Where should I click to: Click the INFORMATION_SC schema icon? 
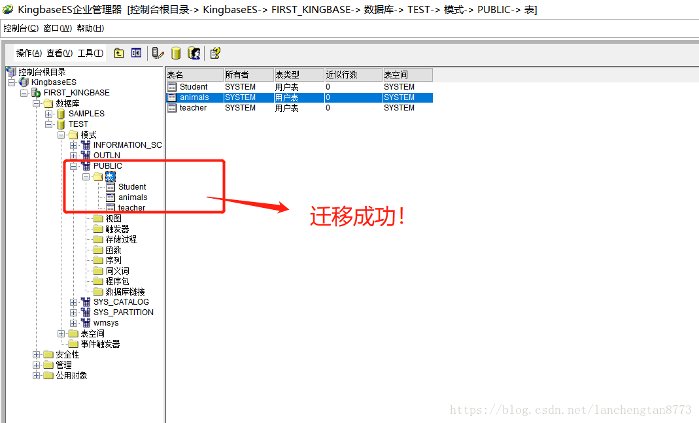(x=86, y=145)
